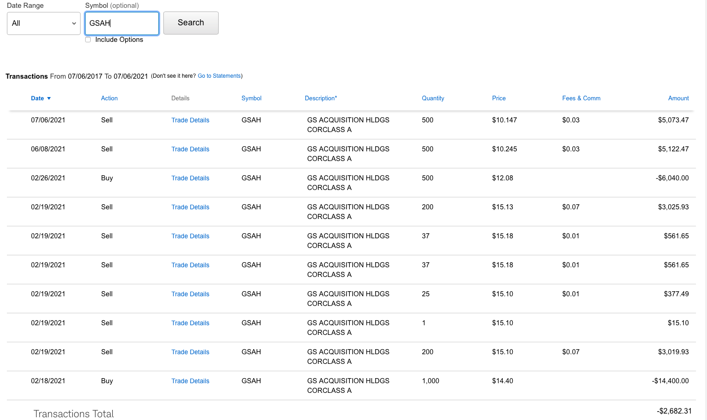Enable the Include Options checkbox
The width and height of the screenshot is (707, 420).
coord(88,40)
